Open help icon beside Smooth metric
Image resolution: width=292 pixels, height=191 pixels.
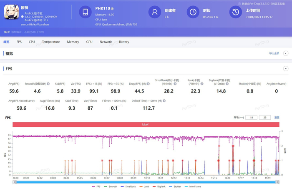pyautogui.click(x=48, y=84)
